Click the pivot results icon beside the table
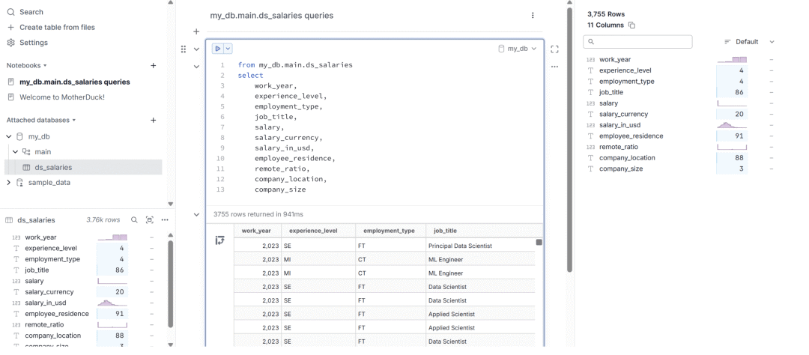 pyautogui.click(x=219, y=240)
